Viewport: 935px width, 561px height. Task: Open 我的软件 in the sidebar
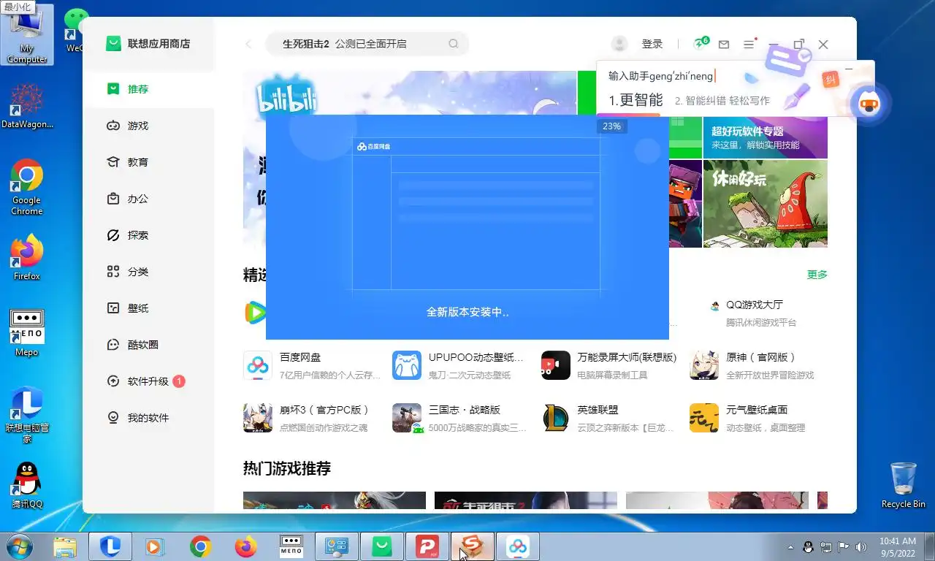(148, 418)
